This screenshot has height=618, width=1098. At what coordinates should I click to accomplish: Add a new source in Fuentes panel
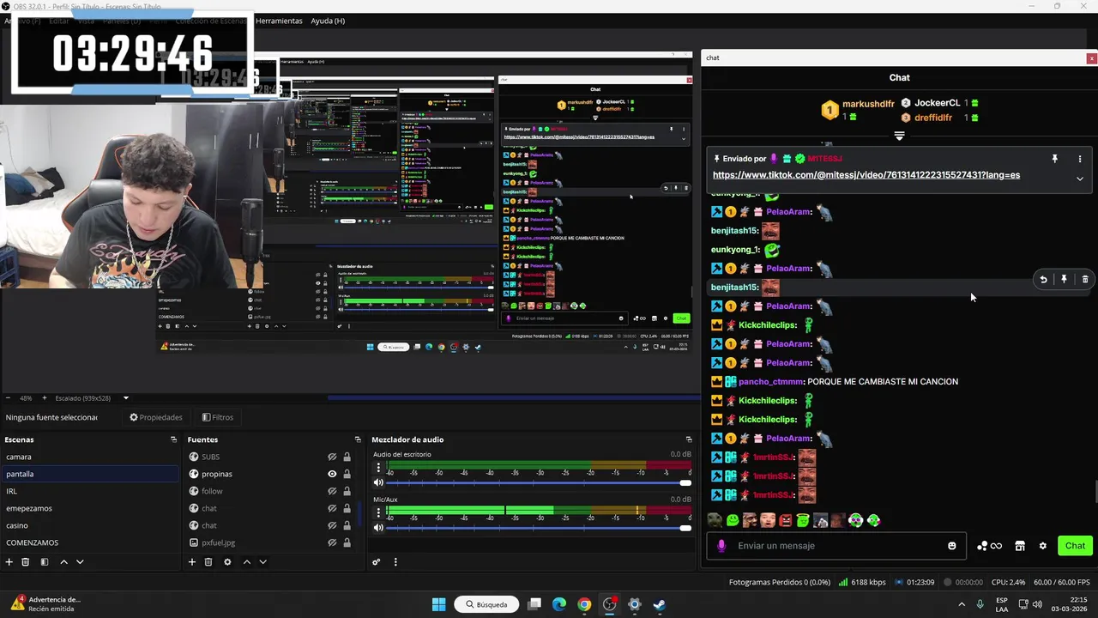click(x=192, y=562)
